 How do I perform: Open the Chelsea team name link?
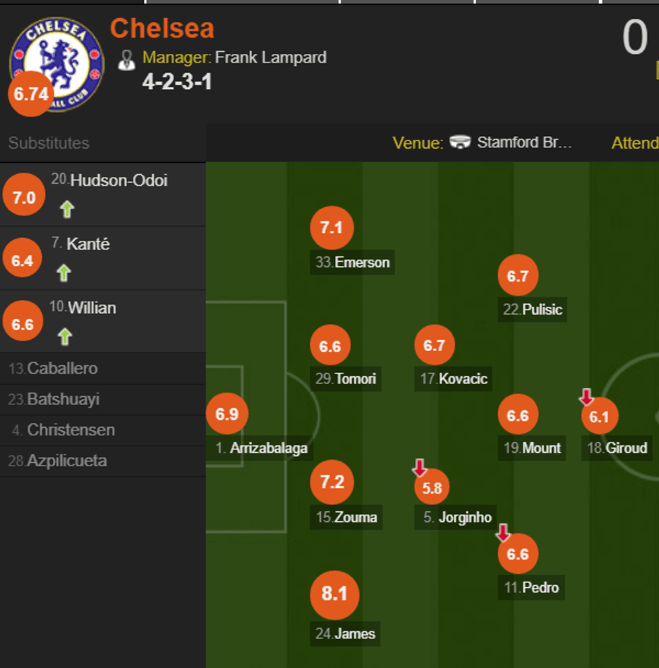click(162, 28)
